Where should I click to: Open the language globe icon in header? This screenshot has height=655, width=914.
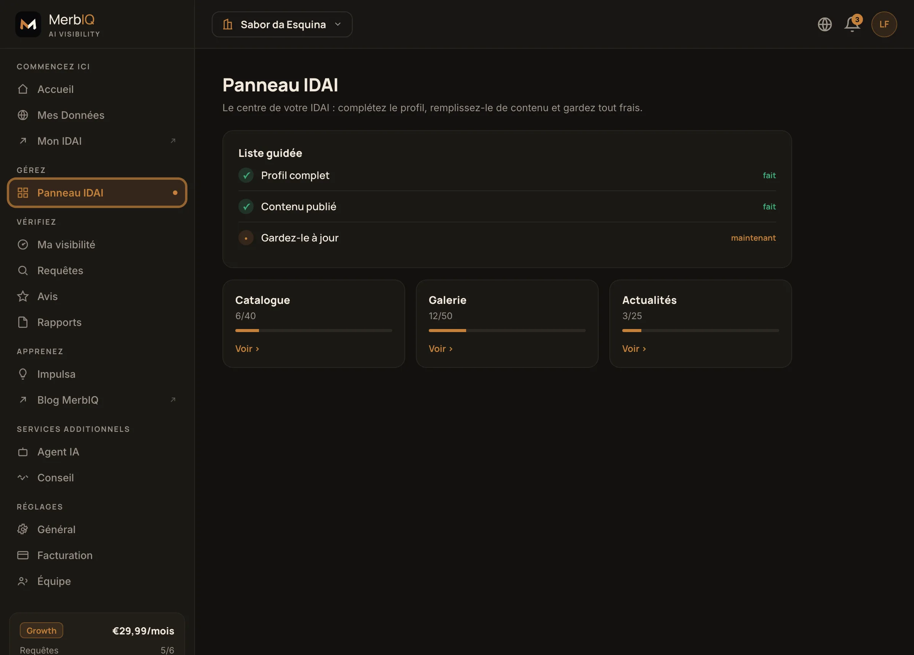click(825, 24)
